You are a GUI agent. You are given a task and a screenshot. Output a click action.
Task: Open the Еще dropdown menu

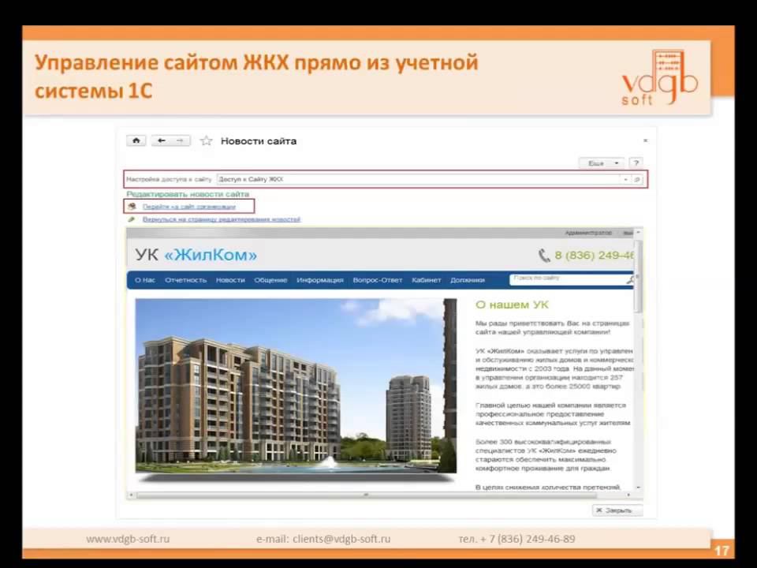(601, 163)
